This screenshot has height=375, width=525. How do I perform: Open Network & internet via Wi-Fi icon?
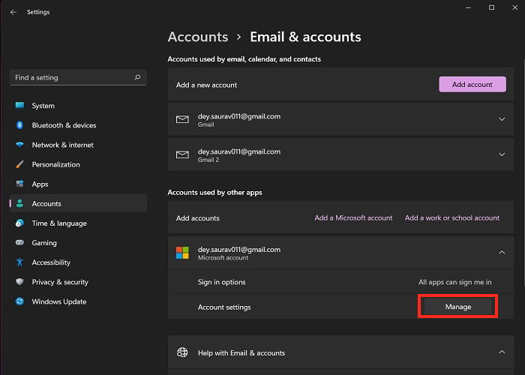click(19, 145)
